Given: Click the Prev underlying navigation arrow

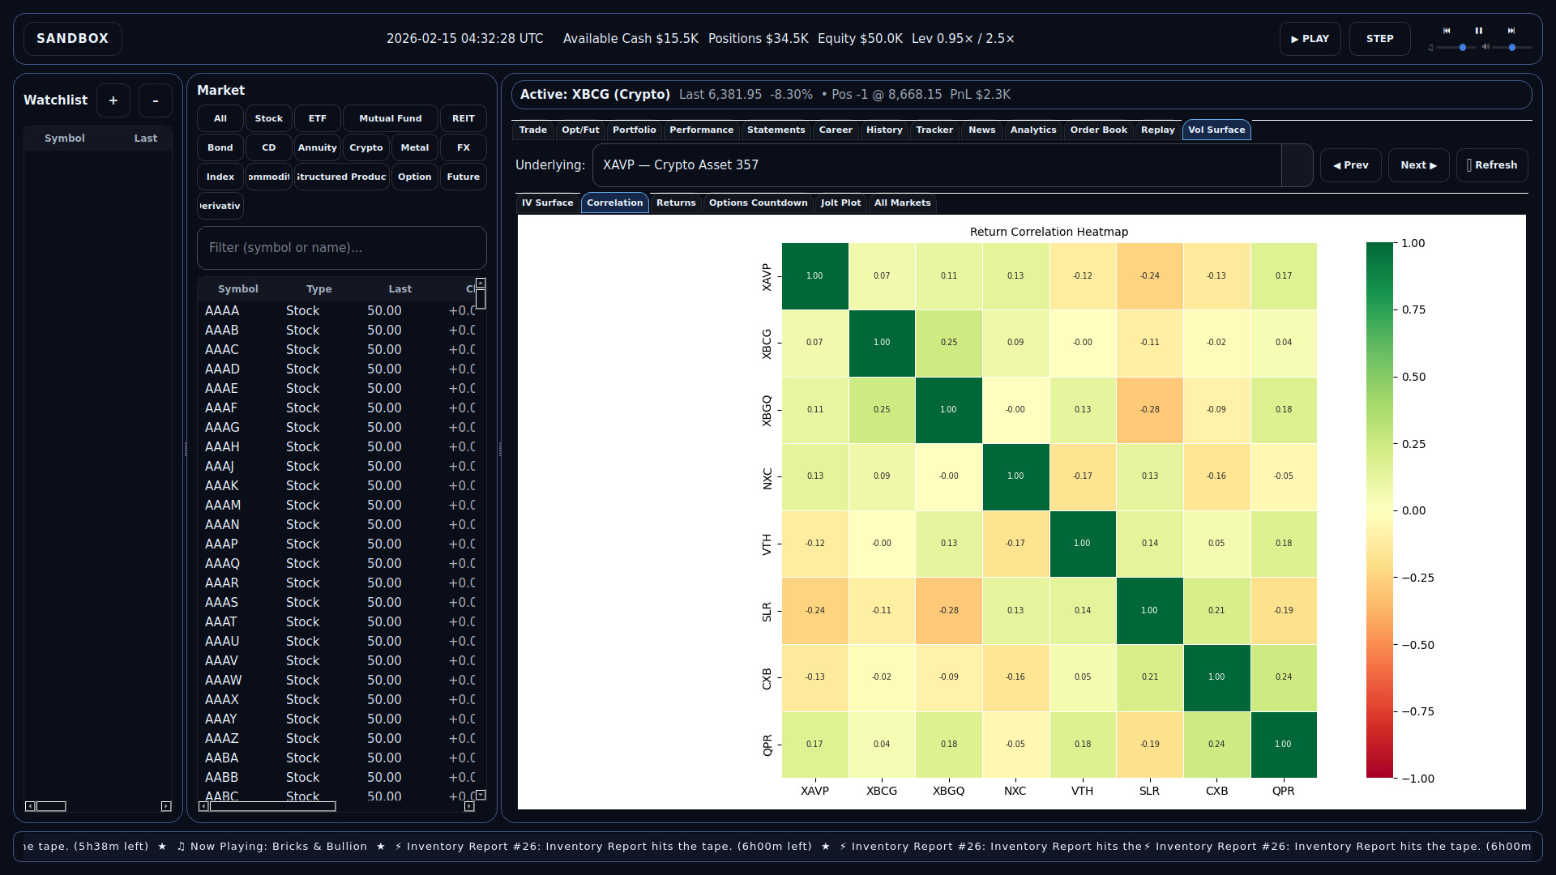Looking at the screenshot, I should 1350,164.
